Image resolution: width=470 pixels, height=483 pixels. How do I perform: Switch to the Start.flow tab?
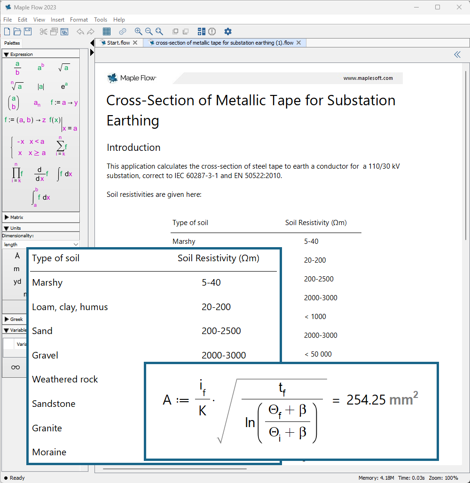[118, 43]
